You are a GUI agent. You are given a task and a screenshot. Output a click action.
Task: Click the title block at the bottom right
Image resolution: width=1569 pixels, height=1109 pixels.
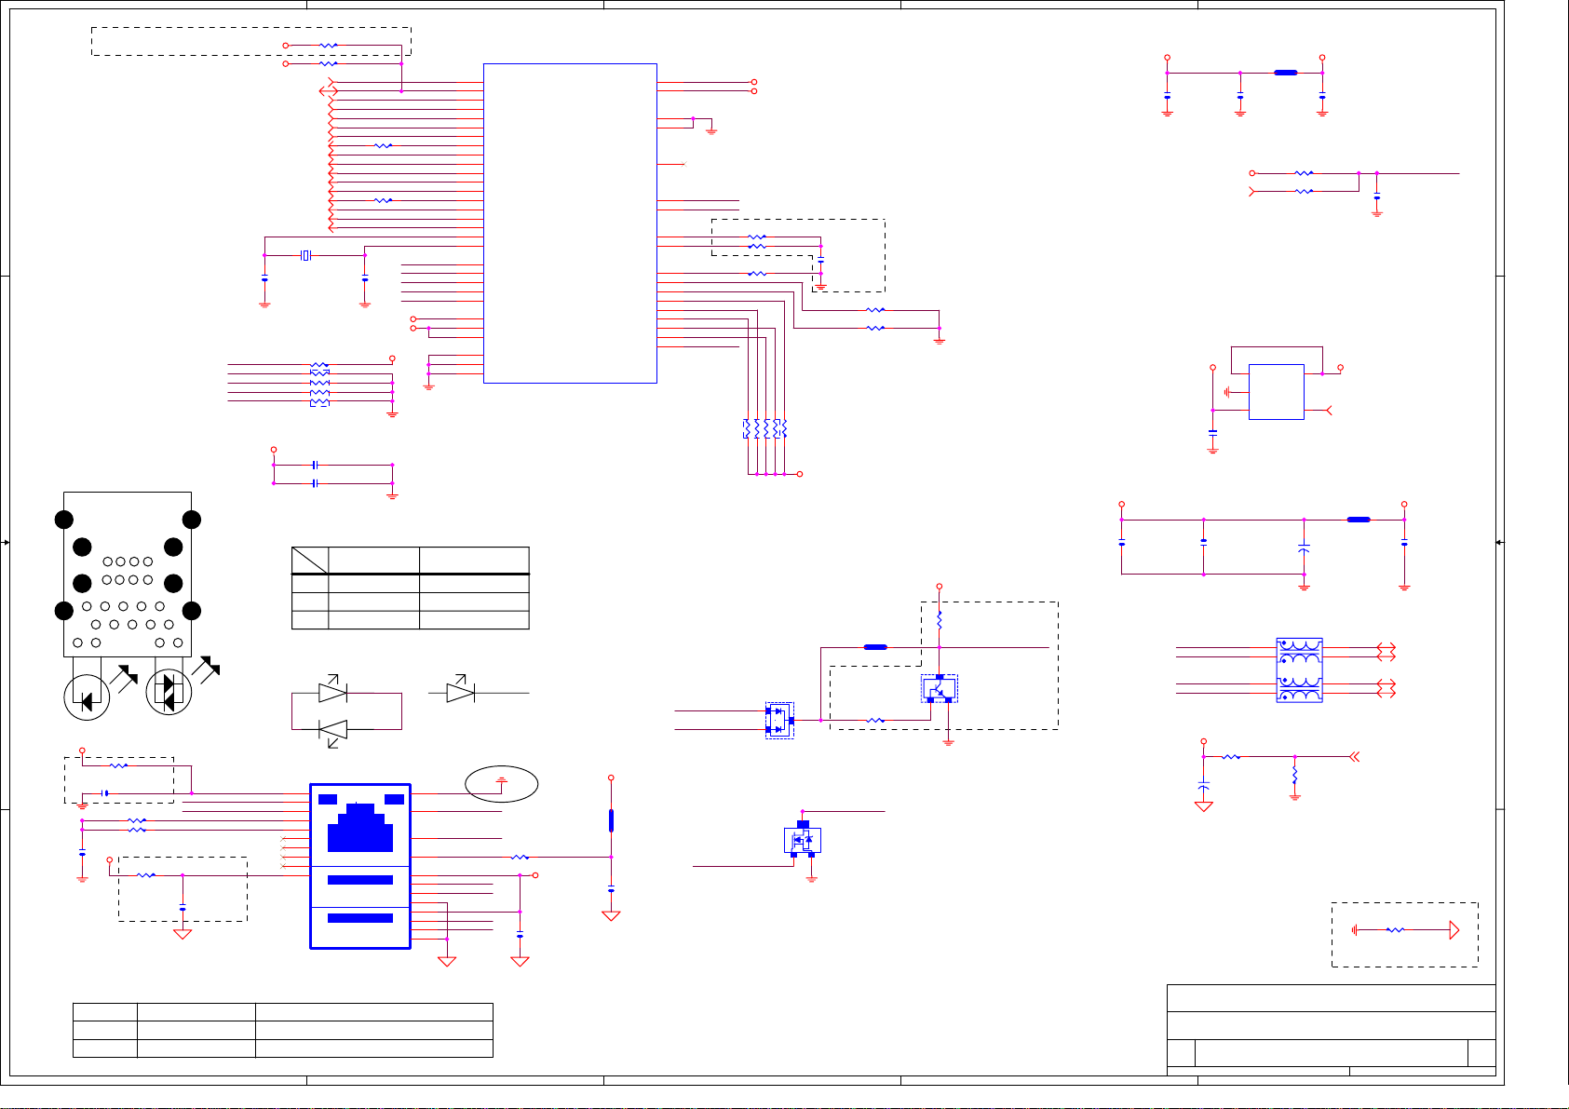point(1332,1030)
